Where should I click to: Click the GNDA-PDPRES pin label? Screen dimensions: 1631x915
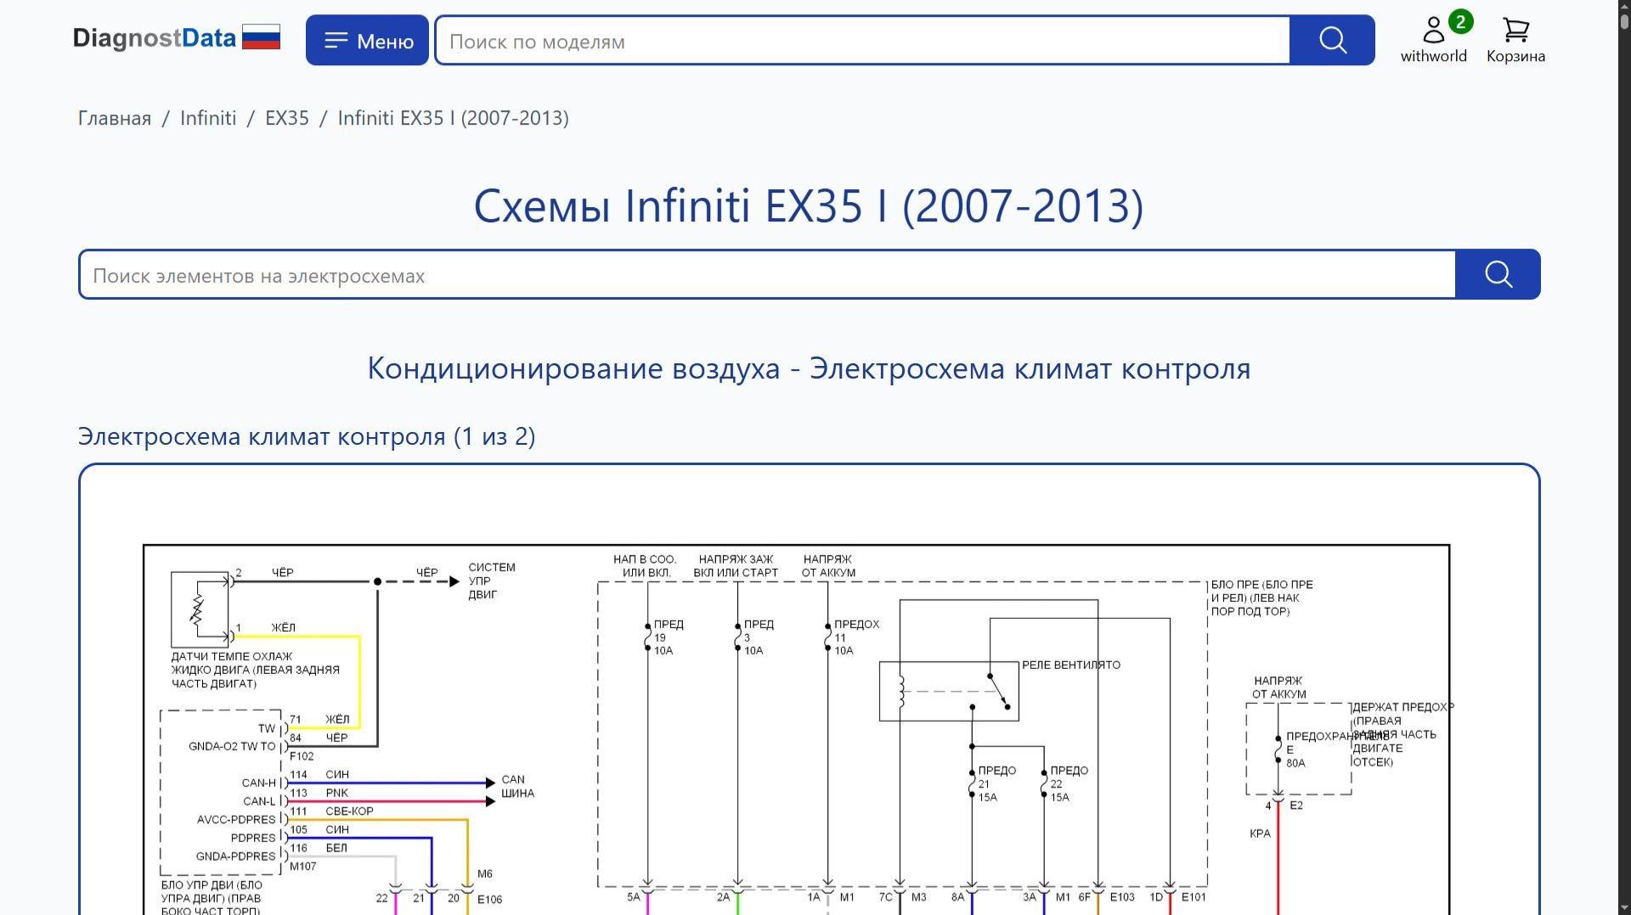click(x=236, y=856)
